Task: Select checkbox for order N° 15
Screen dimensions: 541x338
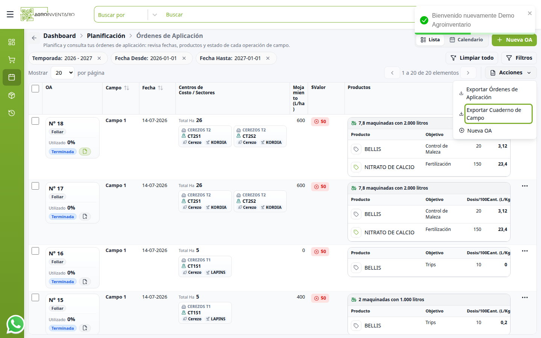Action: [35, 297]
